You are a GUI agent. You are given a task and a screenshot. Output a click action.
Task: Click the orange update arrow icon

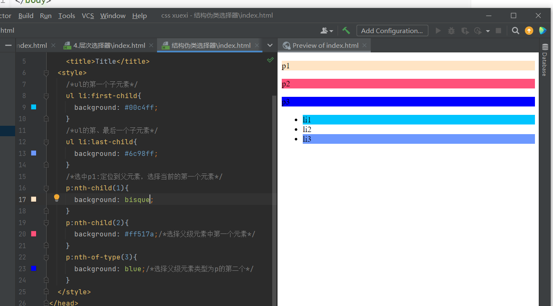pyautogui.click(x=529, y=31)
